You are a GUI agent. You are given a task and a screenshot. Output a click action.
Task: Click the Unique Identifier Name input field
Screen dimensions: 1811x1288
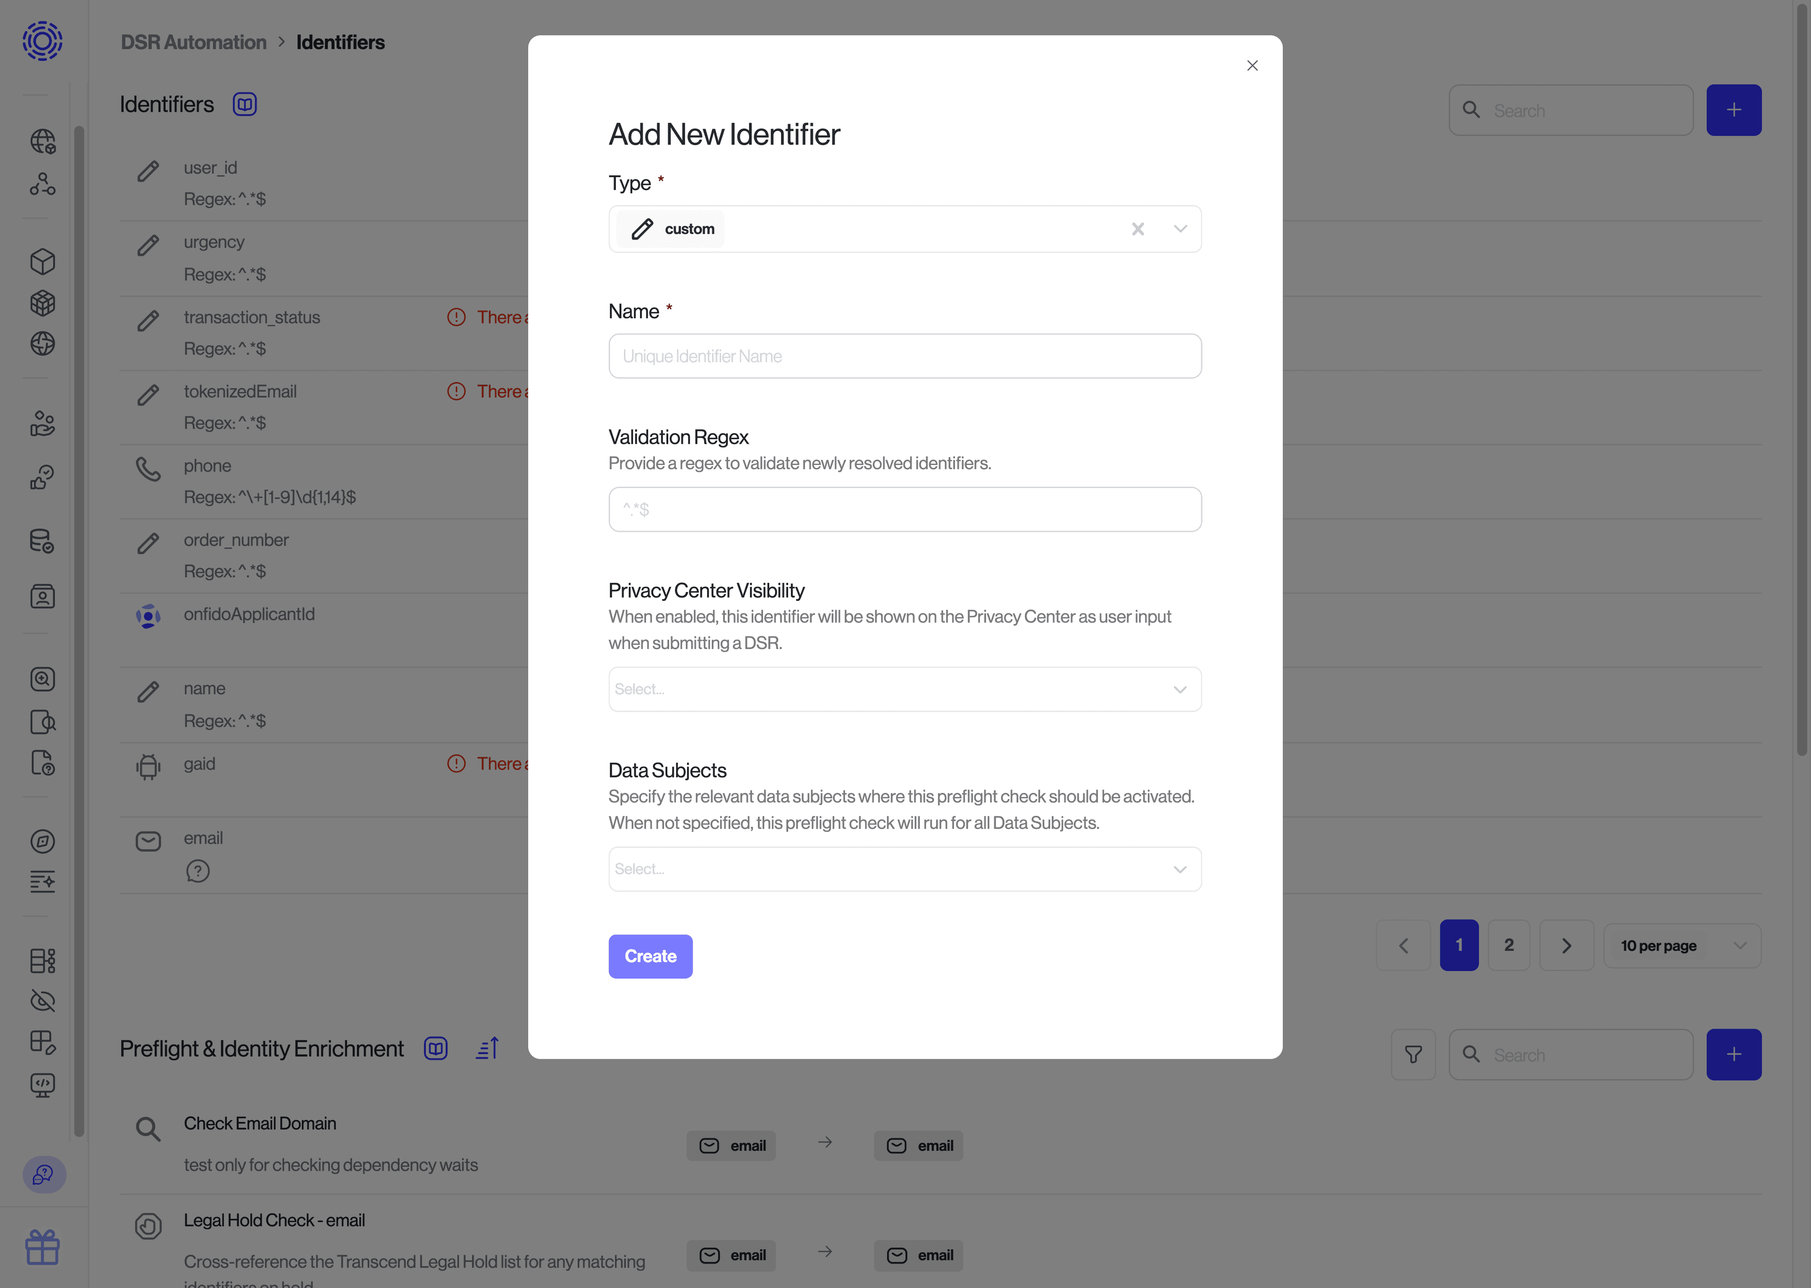click(x=905, y=355)
